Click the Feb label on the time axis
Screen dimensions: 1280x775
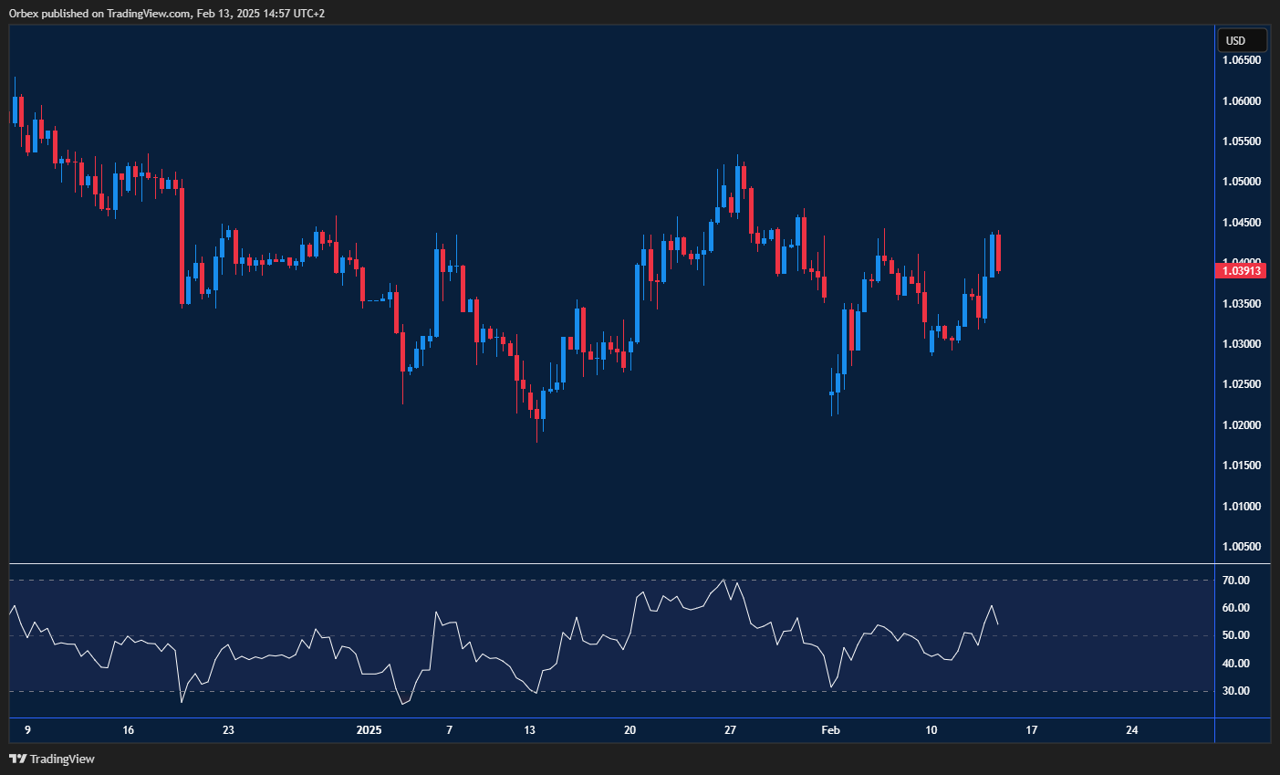830,730
